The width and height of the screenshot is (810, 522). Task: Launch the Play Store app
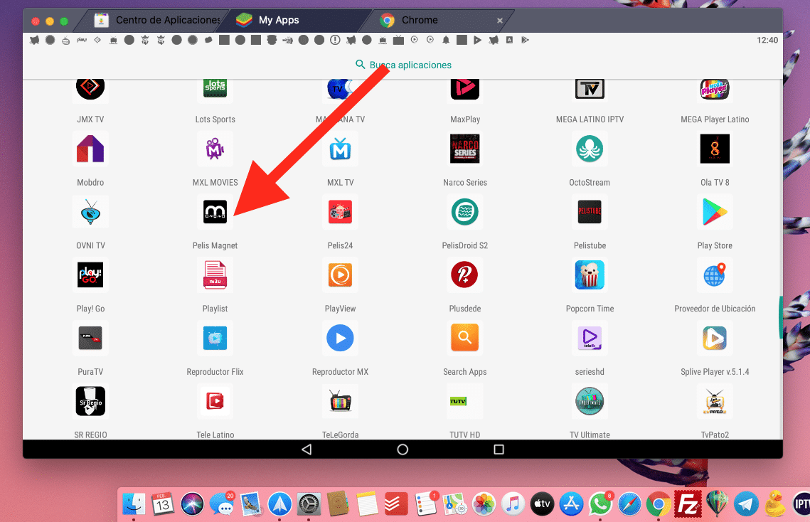(x=714, y=212)
